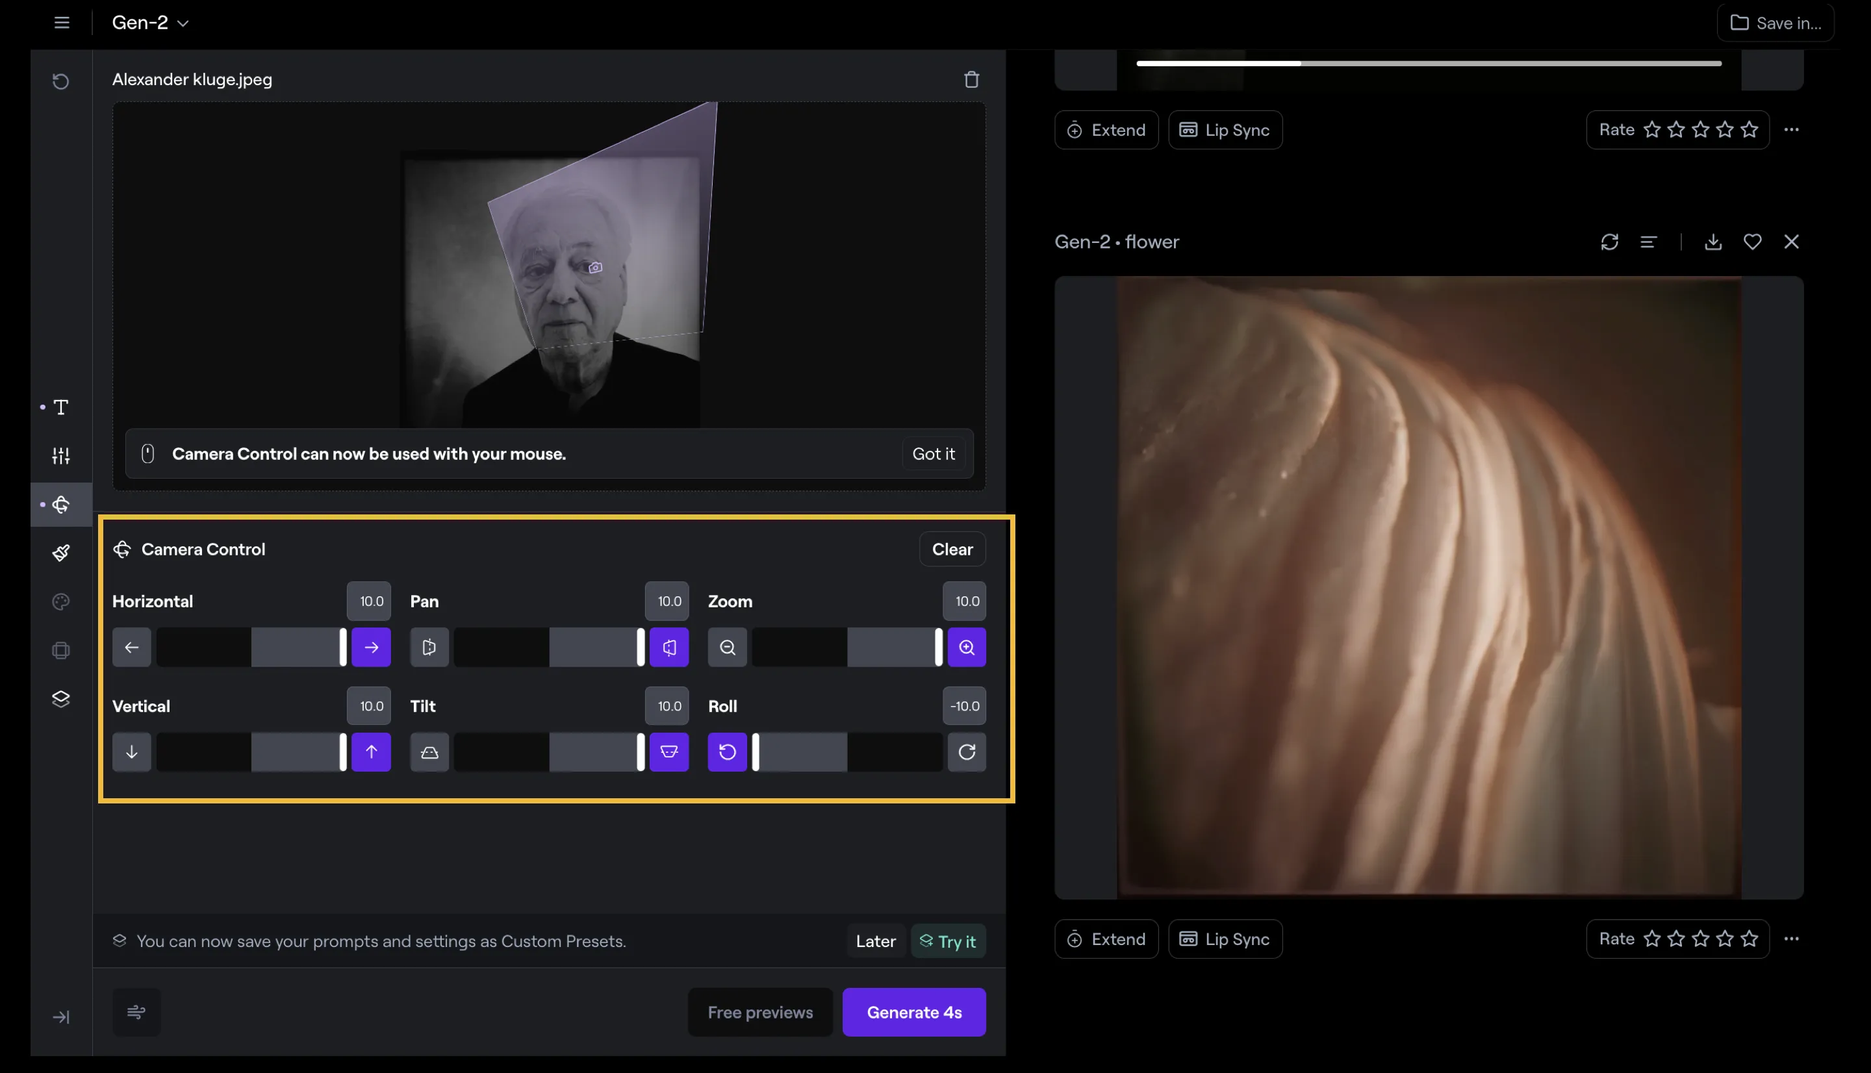
Task: Delete the Alexander kluge.jpeg image
Action: click(971, 80)
